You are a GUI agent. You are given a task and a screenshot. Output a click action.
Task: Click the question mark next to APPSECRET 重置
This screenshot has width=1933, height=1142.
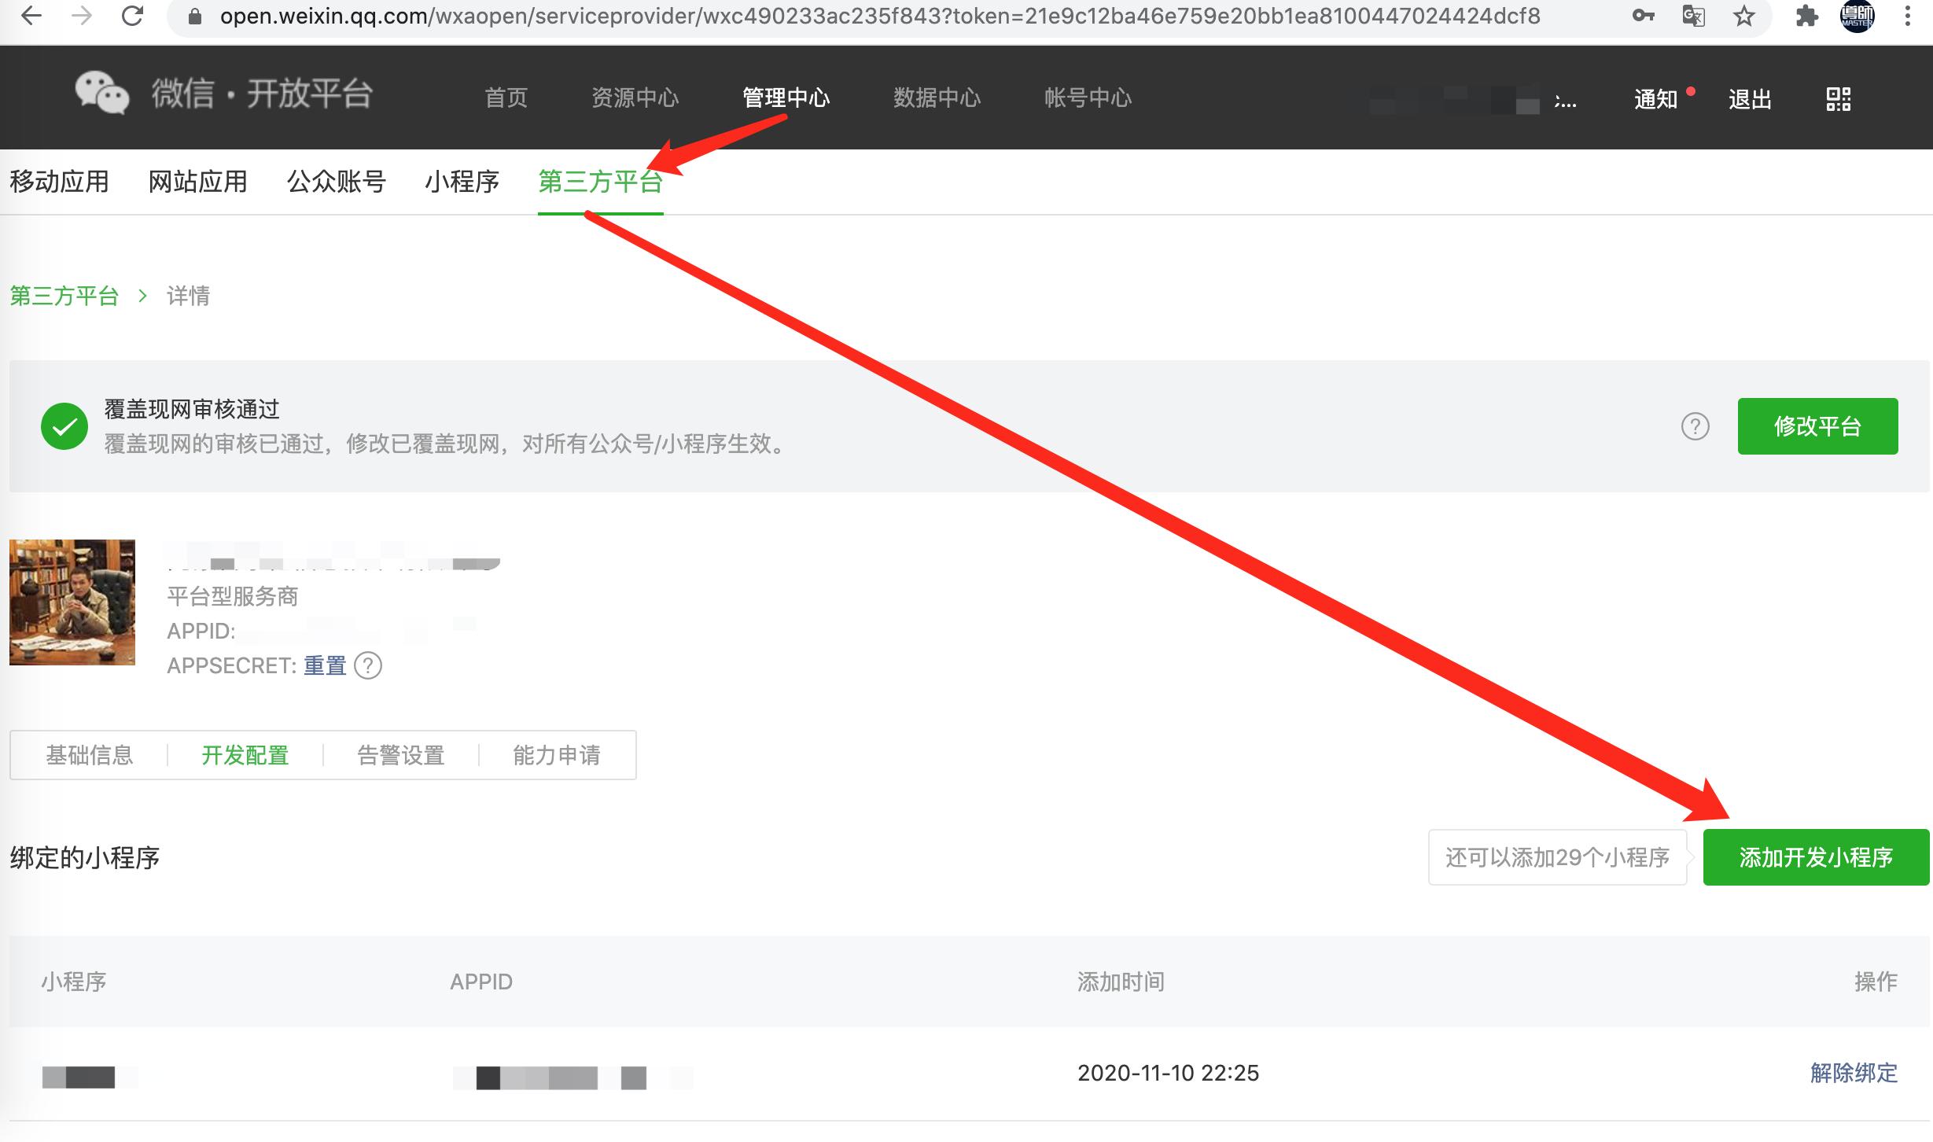click(x=368, y=665)
